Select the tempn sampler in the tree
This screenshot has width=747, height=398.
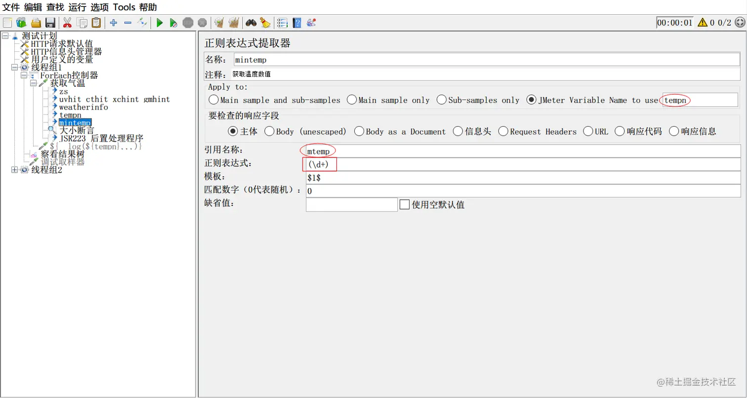[71, 115]
